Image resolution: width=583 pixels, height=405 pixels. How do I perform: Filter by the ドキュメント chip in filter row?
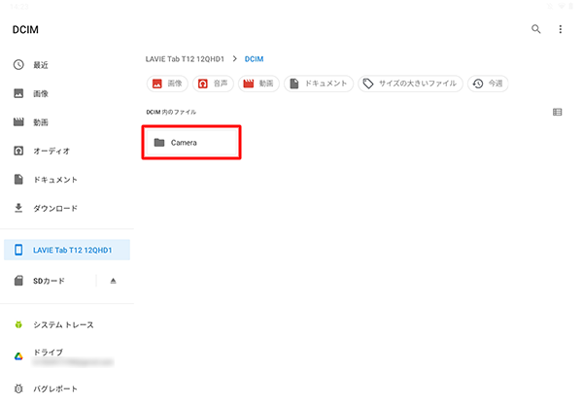319,84
